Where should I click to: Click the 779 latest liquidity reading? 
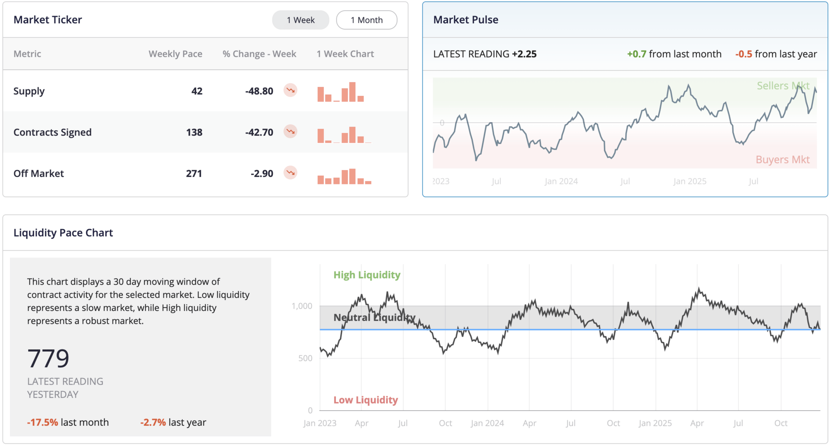pyautogui.click(x=48, y=358)
